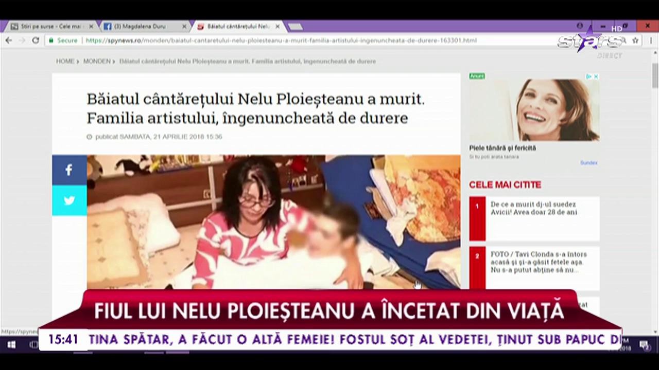Share the article on Facebook
Screen dimensions: 659x370
click(69, 170)
